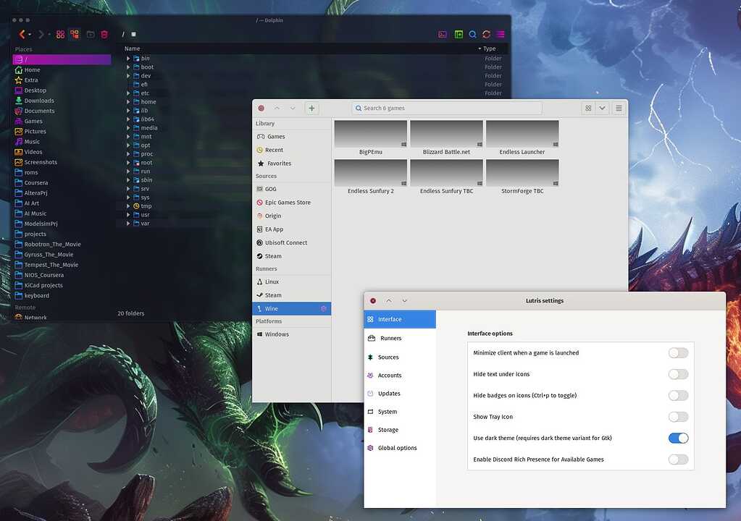Viewport: 741px width, 521px height.
Task: Open Accounts section in Lutris settings
Action: (389, 375)
